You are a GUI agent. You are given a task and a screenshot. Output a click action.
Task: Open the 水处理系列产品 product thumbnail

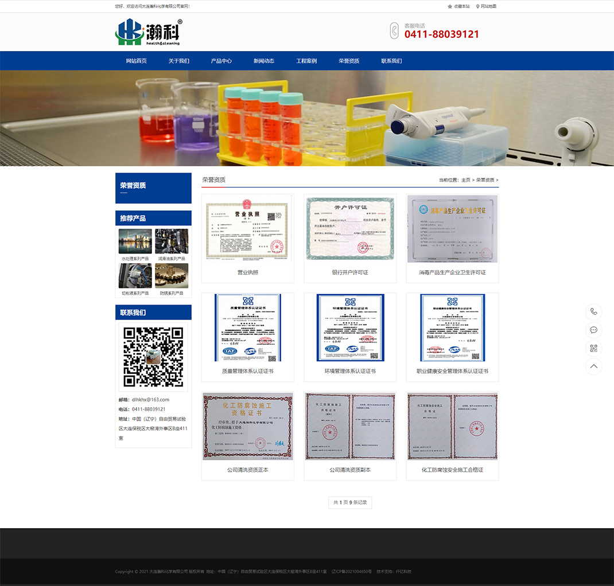[x=135, y=241]
